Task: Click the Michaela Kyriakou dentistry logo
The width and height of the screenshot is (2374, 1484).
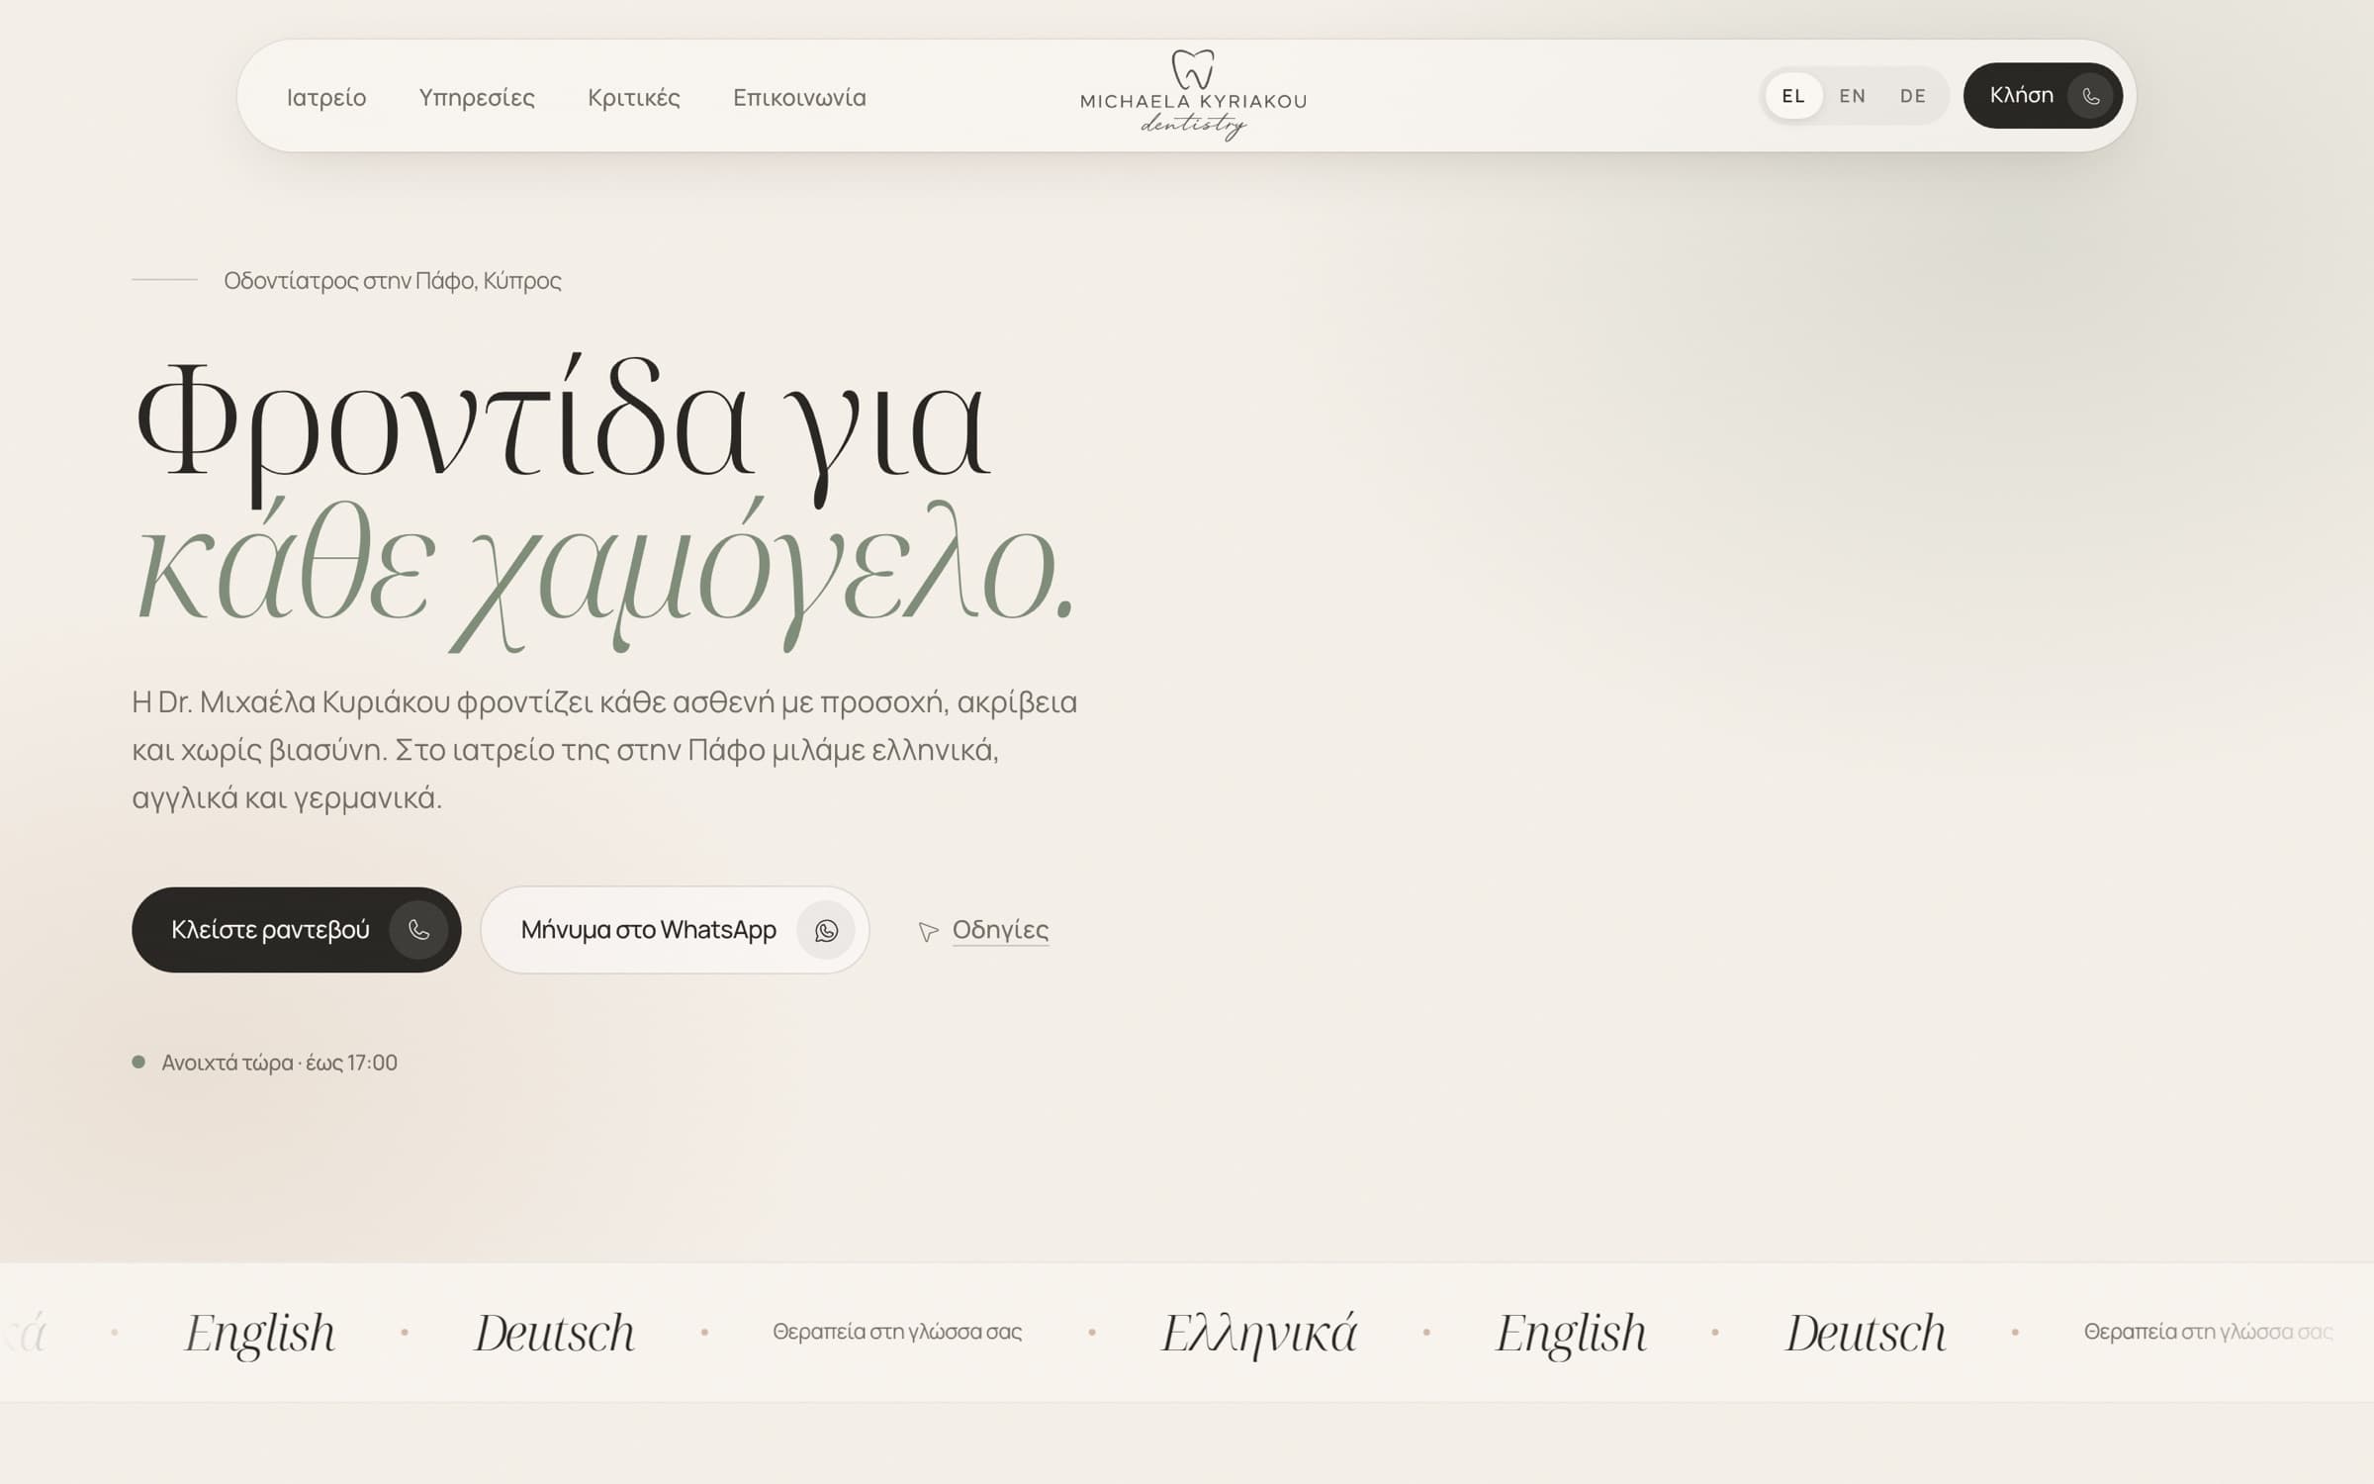Action: tap(1193, 95)
